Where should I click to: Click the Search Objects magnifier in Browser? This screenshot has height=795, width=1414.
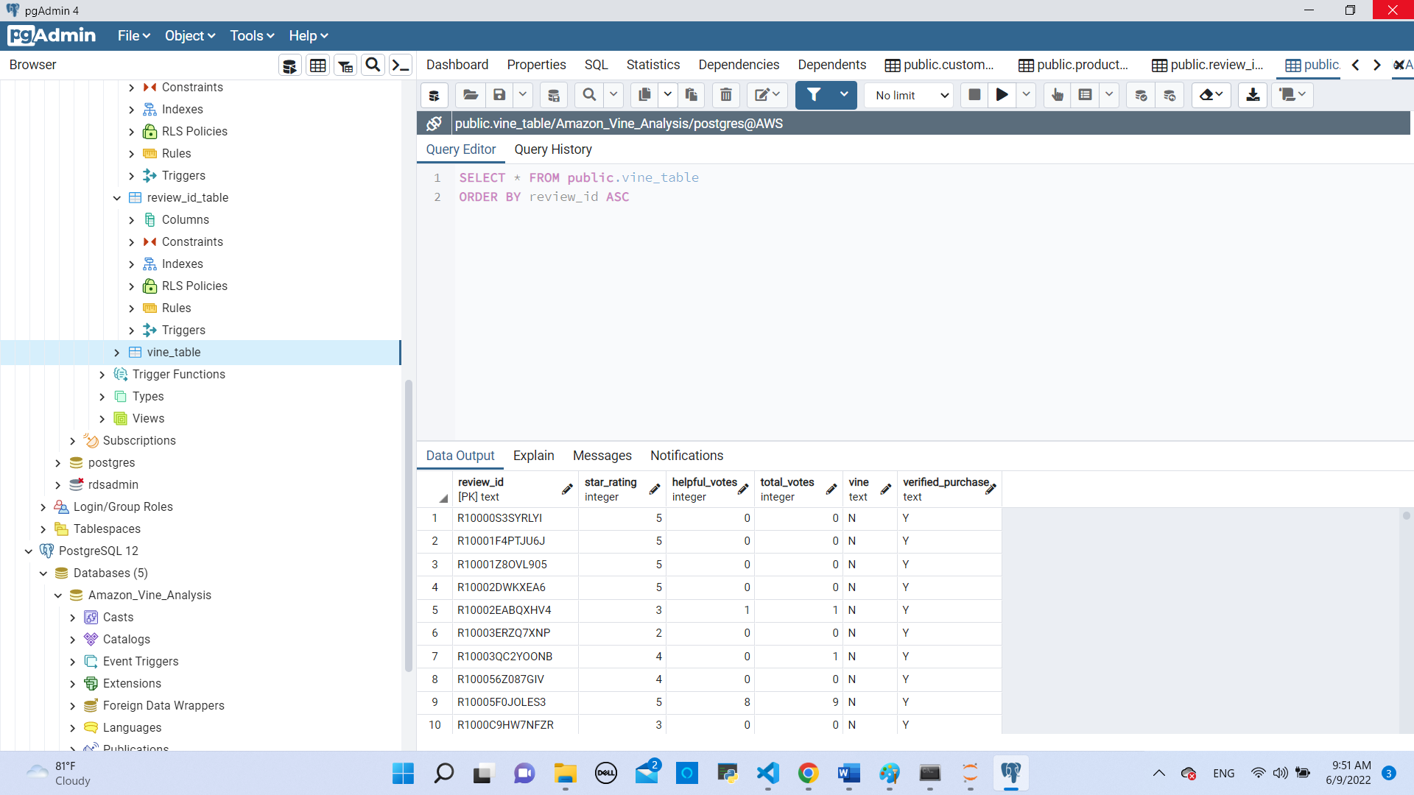point(373,66)
